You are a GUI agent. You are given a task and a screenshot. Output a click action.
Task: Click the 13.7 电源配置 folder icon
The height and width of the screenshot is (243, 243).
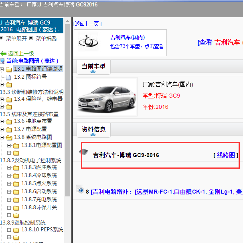9,130
